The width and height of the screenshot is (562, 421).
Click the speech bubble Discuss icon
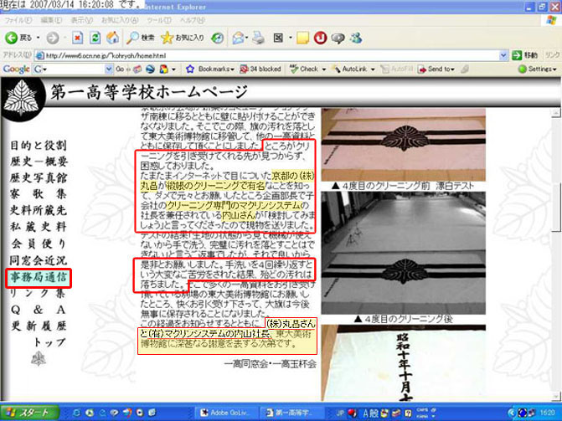coord(338,38)
